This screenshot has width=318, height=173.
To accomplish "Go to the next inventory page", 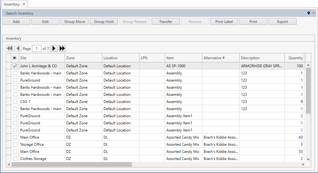I will pos(54,48).
